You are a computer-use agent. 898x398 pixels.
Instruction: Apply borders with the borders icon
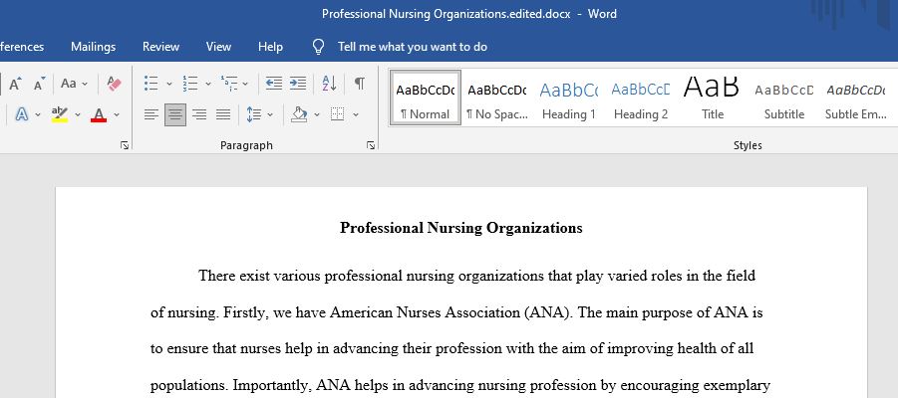tap(338, 115)
